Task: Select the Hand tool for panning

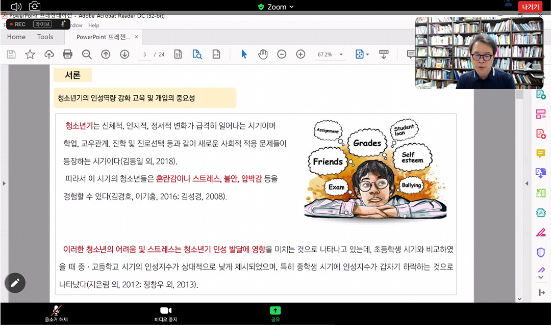Action: 263,54
